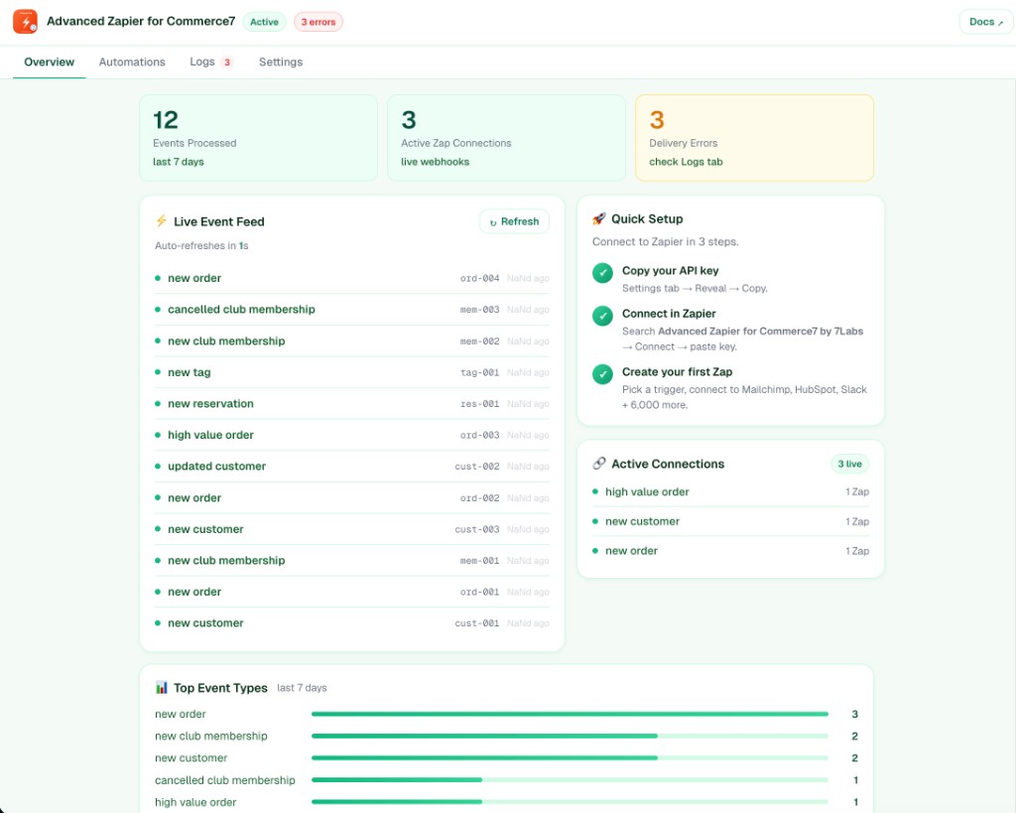Click the rocket icon beside Quick Setup
1016x813 pixels.
(598, 218)
